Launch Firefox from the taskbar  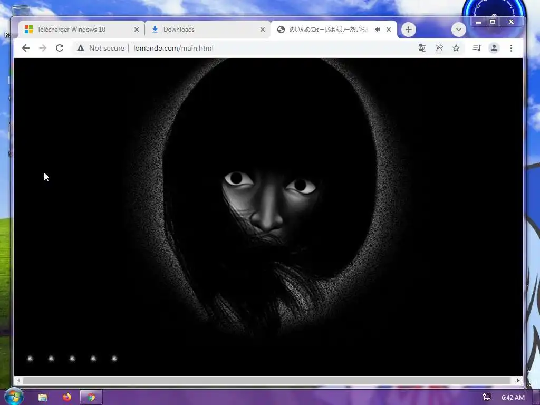click(x=67, y=398)
